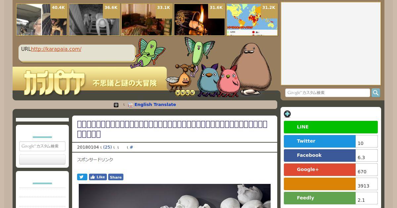This screenshot has width=397, height=208.
Task: Click the pink bird character
Action: coord(228,81)
